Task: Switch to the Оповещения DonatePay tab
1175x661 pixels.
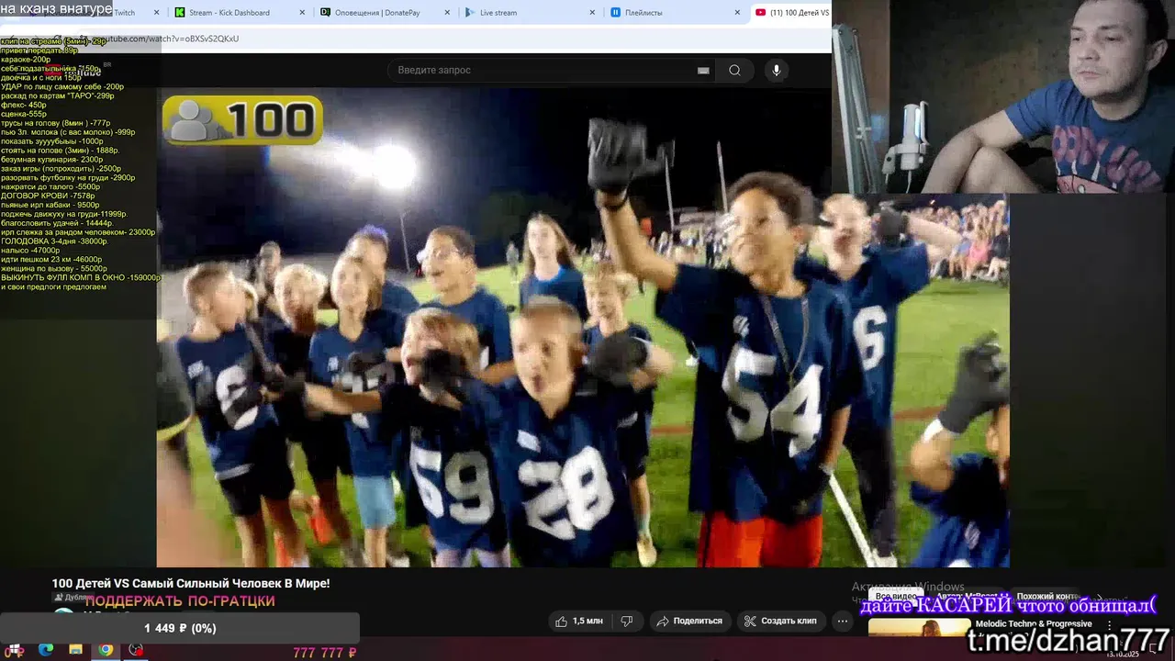Action: pyautogui.click(x=386, y=13)
